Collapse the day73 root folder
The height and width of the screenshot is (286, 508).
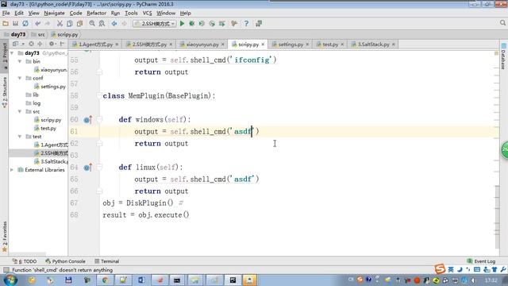click(x=12, y=53)
